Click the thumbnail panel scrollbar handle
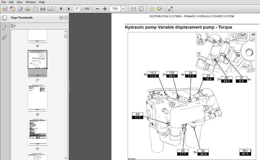Viewport: 260px width, 160px height. click(x=66, y=36)
